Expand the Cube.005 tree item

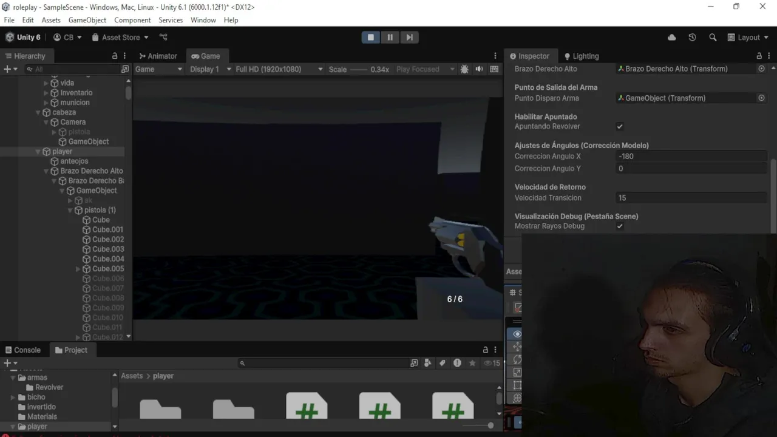78,269
